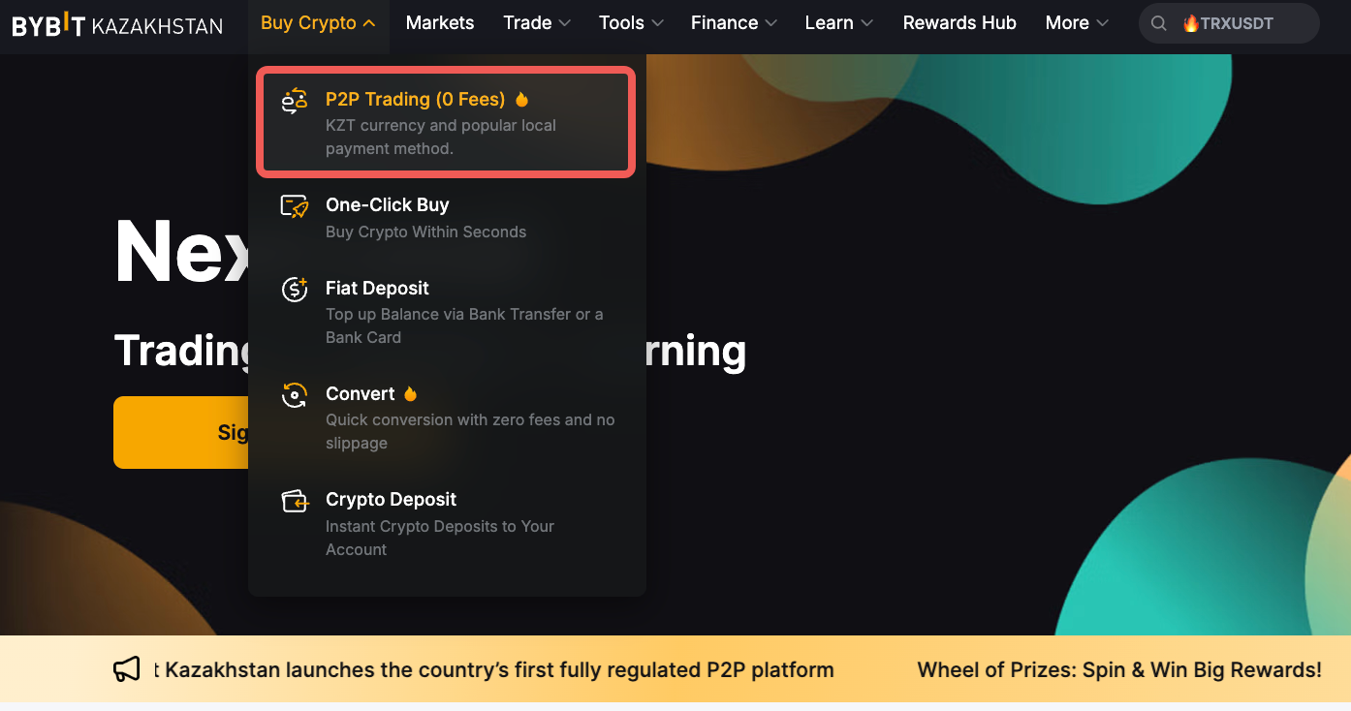Click the Crypto Deposit wallet icon
The height and width of the screenshot is (711, 1351).
[x=294, y=501]
